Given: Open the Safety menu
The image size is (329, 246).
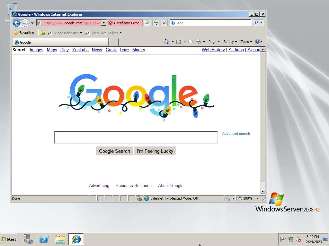Looking at the screenshot, I should (230, 42).
